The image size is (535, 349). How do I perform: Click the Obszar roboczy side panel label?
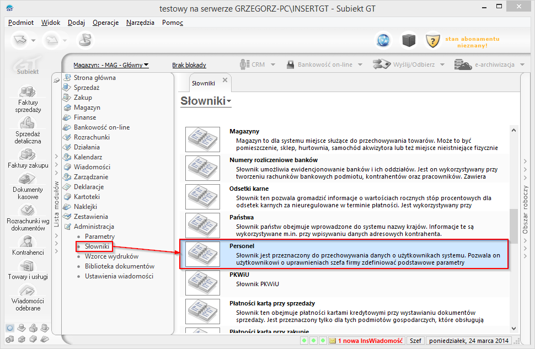525,209
